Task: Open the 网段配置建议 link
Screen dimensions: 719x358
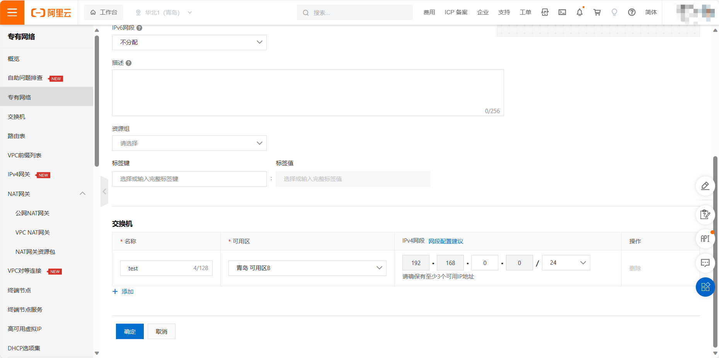Action: point(446,241)
